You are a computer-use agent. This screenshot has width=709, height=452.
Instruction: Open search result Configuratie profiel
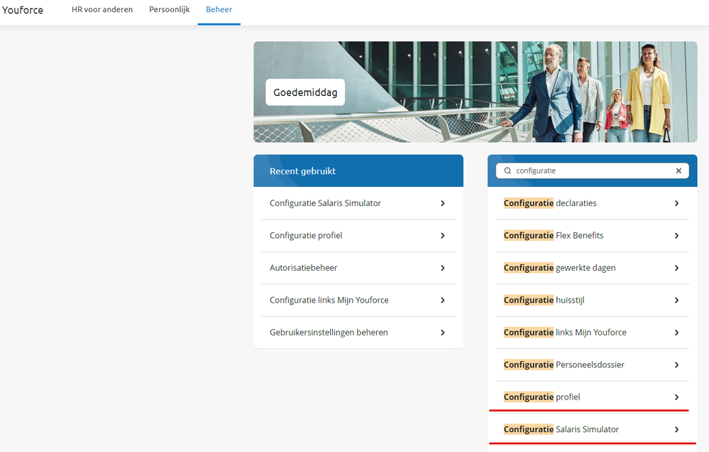[593, 397]
